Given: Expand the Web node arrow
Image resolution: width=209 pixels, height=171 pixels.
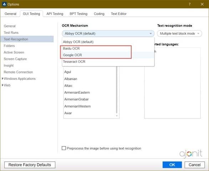Looking at the screenshot, I should point(2,85).
